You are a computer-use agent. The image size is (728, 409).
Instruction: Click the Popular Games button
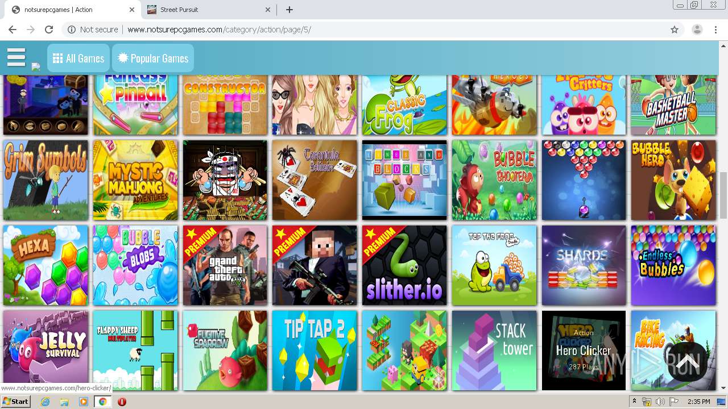(x=153, y=58)
